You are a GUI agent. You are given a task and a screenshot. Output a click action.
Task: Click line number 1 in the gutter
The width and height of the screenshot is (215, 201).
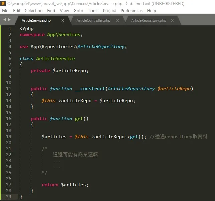[x=10, y=28]
